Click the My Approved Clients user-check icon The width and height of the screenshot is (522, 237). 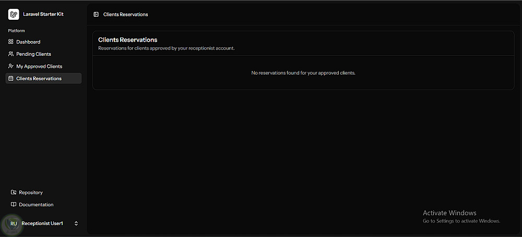(x=11, y=66)
